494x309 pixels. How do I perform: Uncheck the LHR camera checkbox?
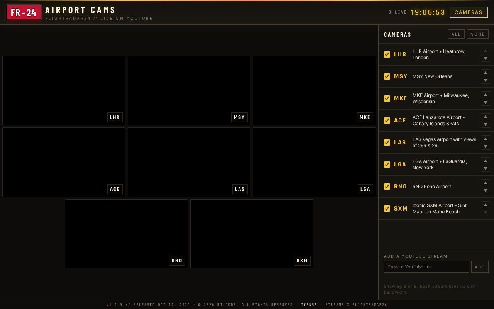pyautogui.click(x=387, y=54)
